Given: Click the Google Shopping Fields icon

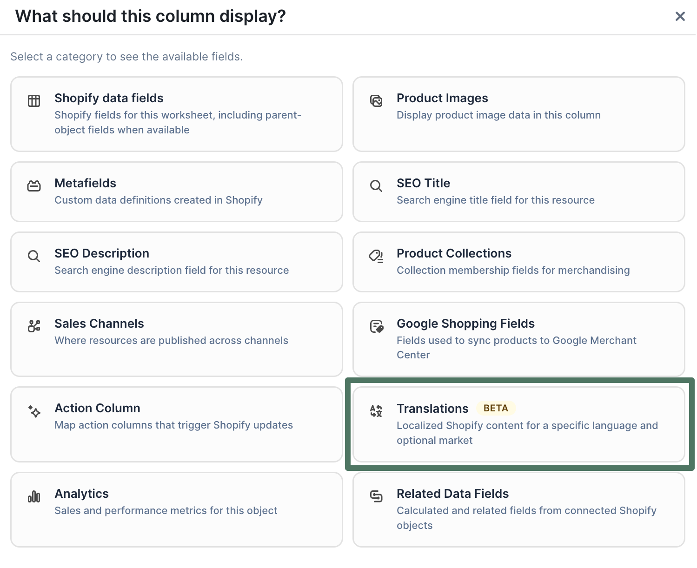Looking at the screenshot, I should (376, 326).
